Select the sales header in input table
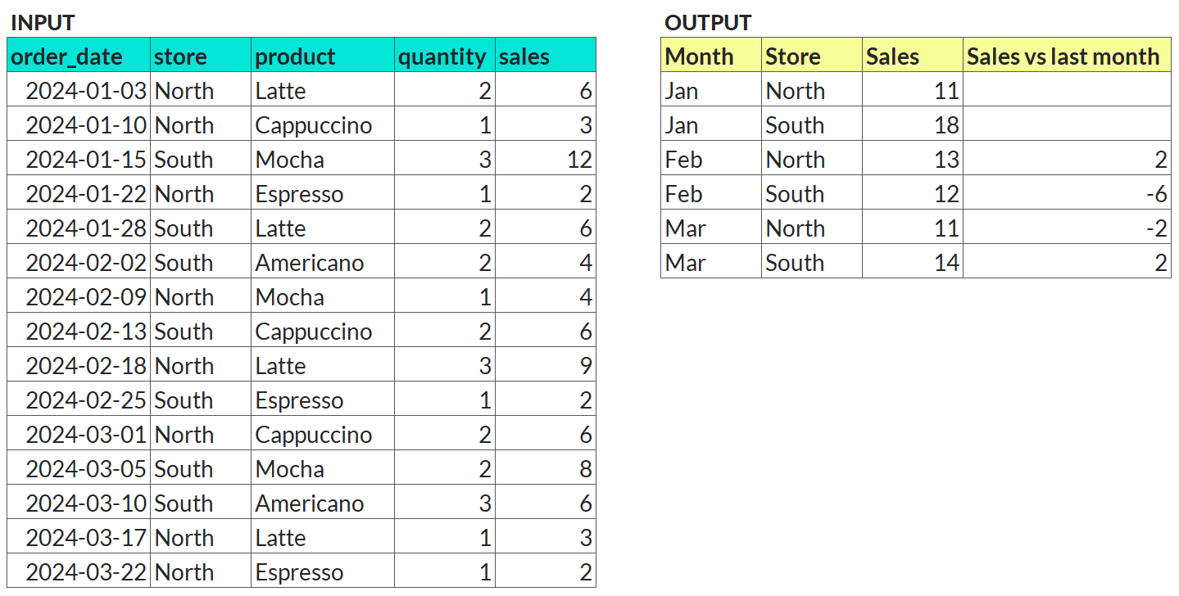The width and height of the screenshot is (1179, 596). point(546,56)
